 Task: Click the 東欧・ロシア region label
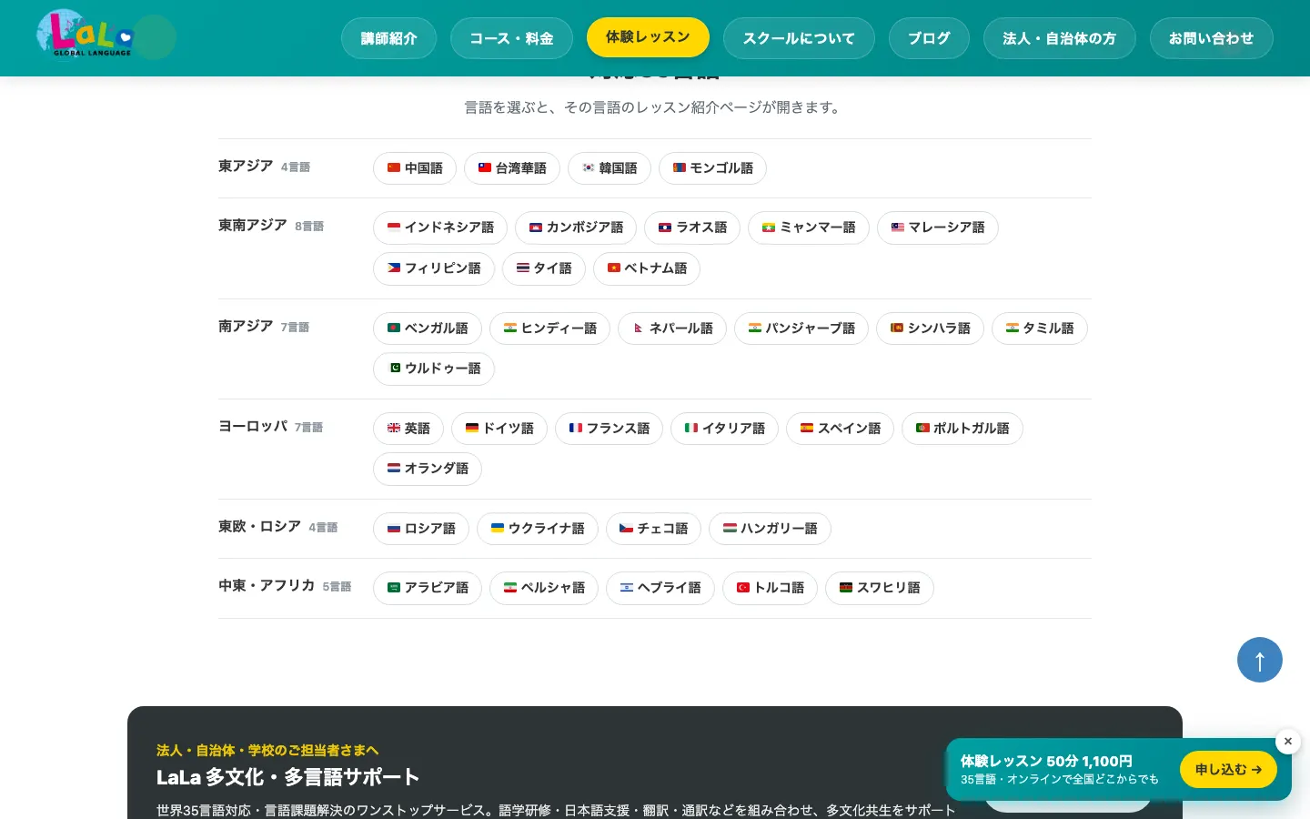pos(259,527)
